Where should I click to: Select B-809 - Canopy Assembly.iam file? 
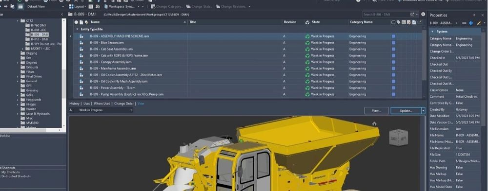pos(110,62)
